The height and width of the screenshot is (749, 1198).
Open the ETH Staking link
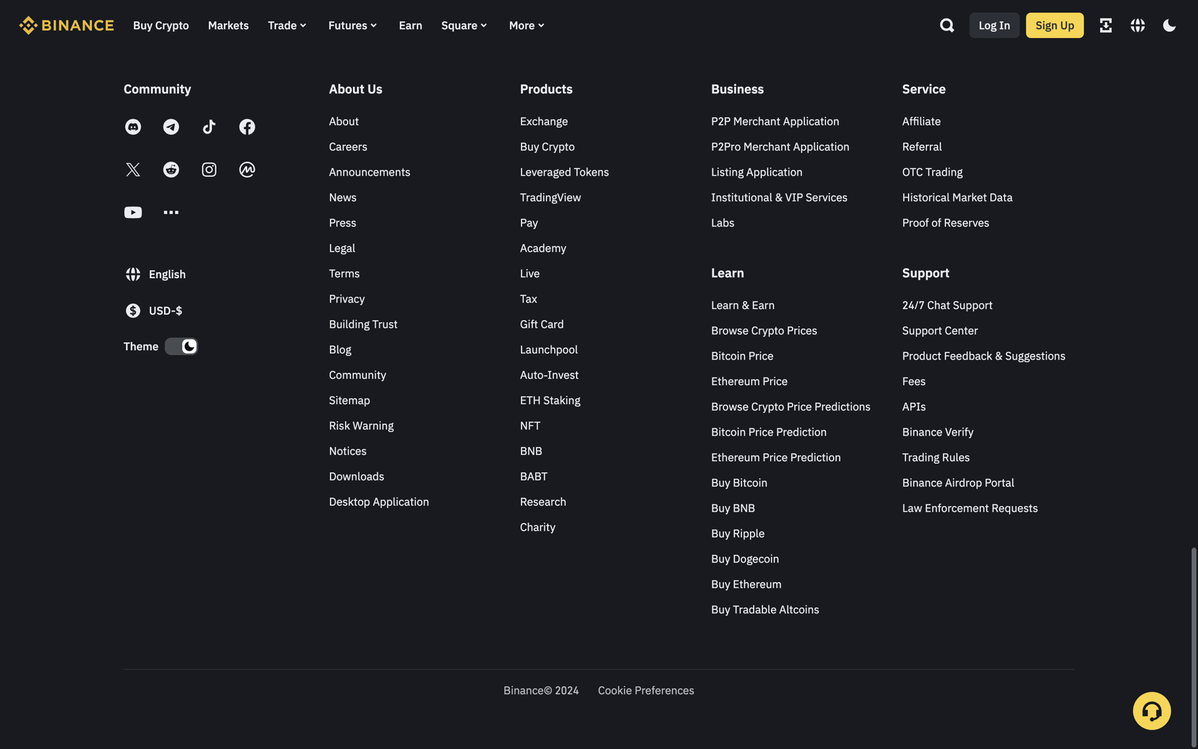pos(550,400)
